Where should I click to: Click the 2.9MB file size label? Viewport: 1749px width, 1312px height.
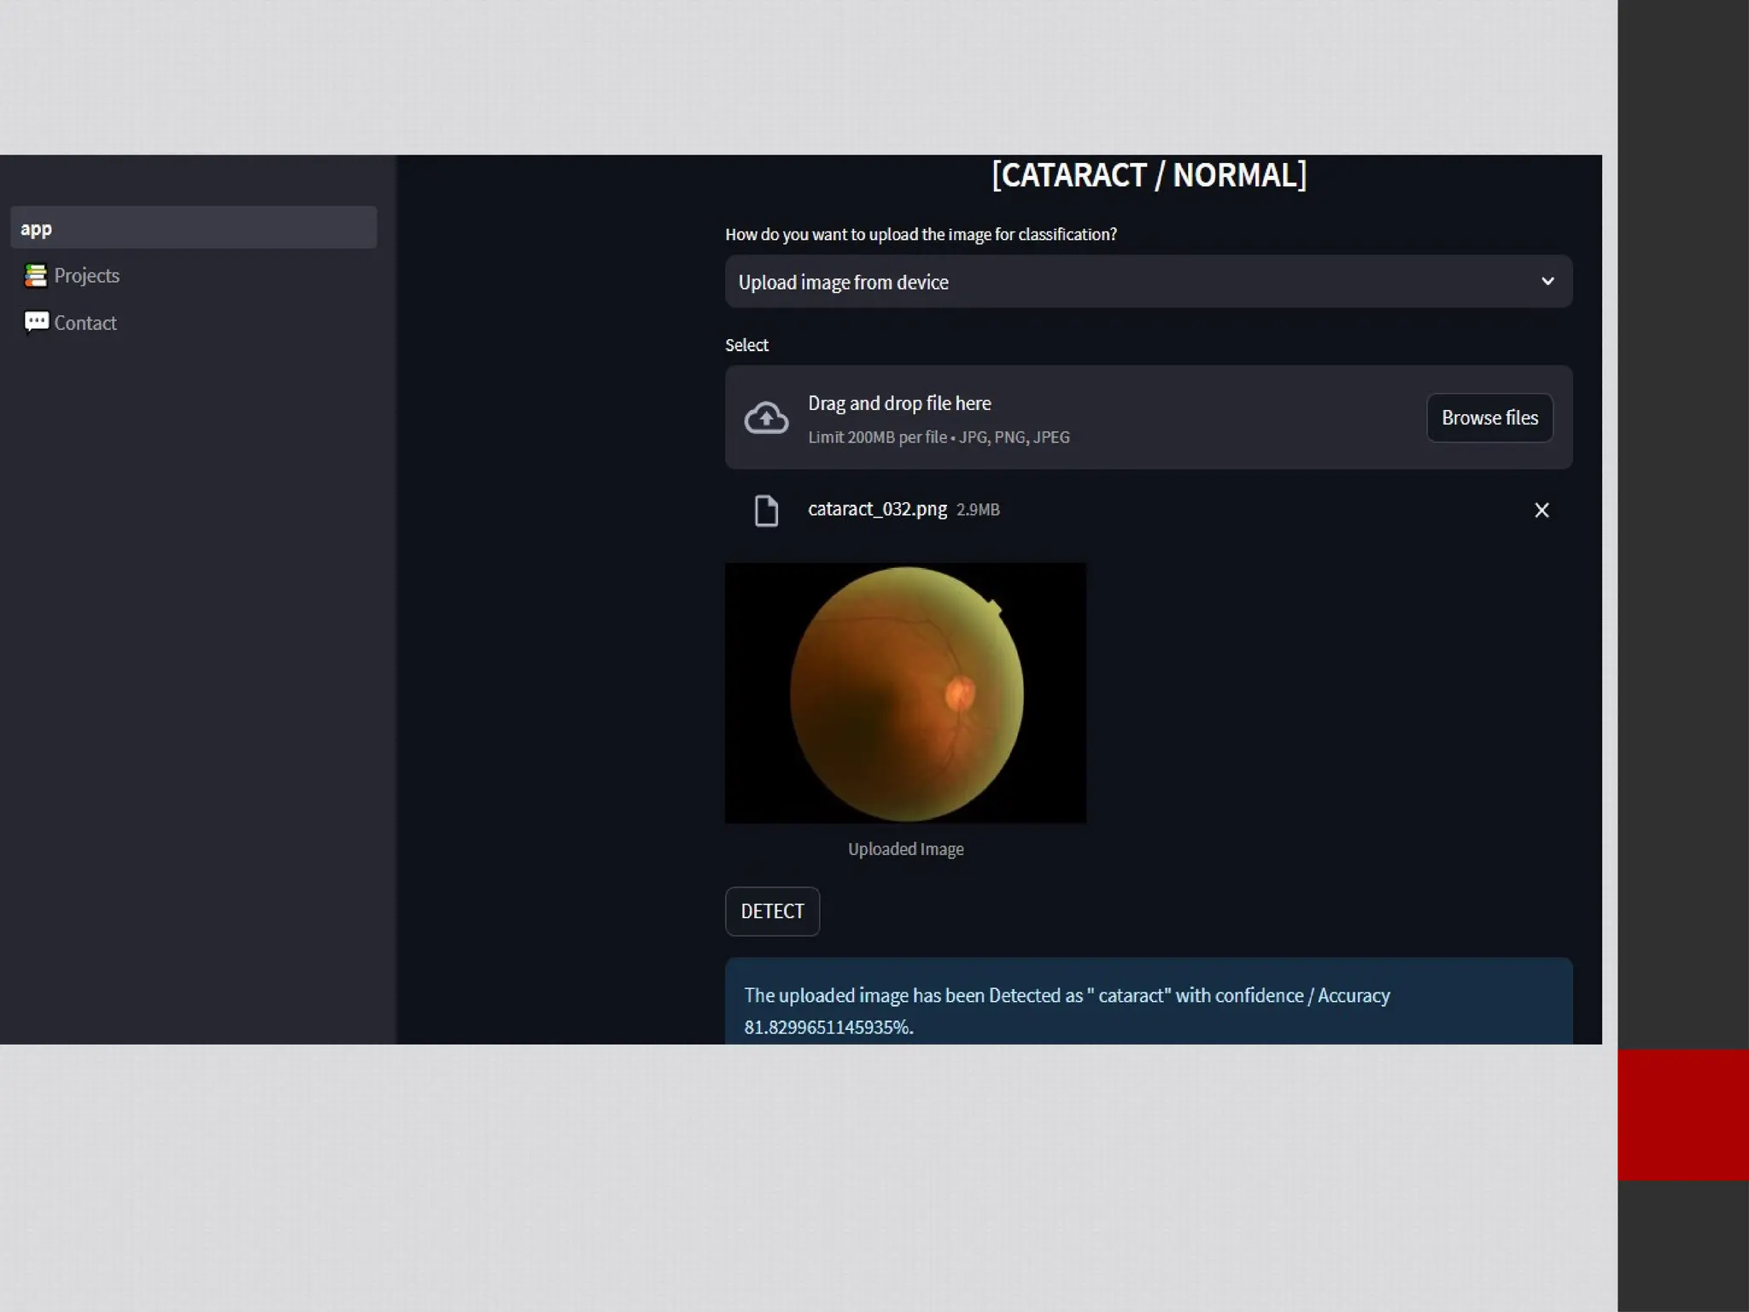978,510
